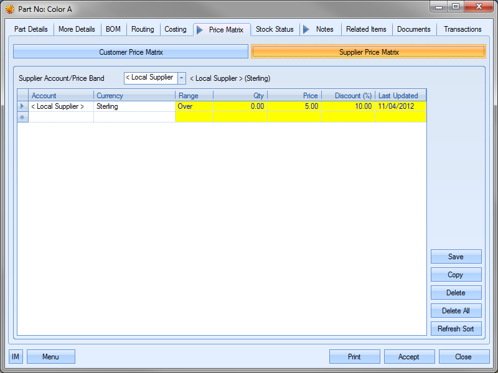
Task: Open the Stock Status tab
Action: click(x=275, y=29)
